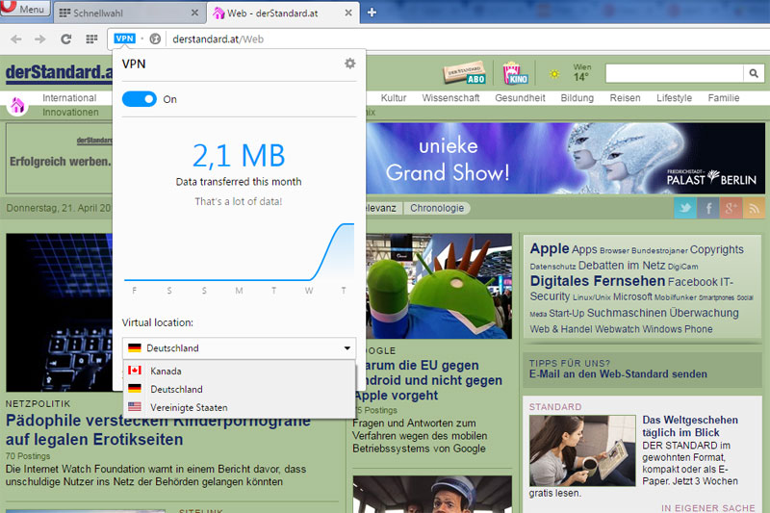Click the Facebook tag in tag cloud
770x513 pixels.
coord(692,282)
